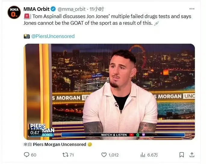
Task: Click the 1,012 likes count
Action: (114, 155)
